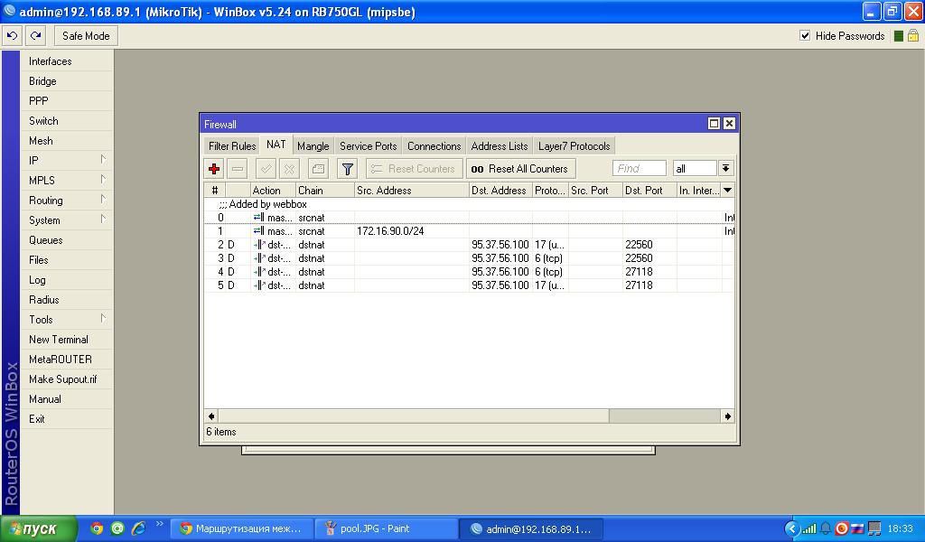
Task: Expand the MPLS submenu
Action: click(x=67, y=181)
